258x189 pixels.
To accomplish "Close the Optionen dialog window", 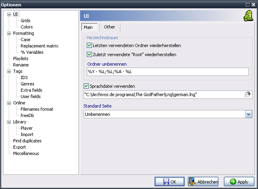I will 253,5.
